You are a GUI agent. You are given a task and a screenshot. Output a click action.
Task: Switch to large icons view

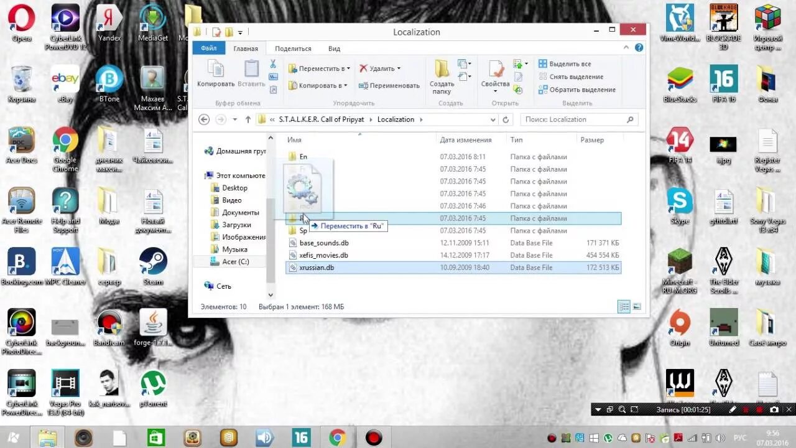pos(637,307)
